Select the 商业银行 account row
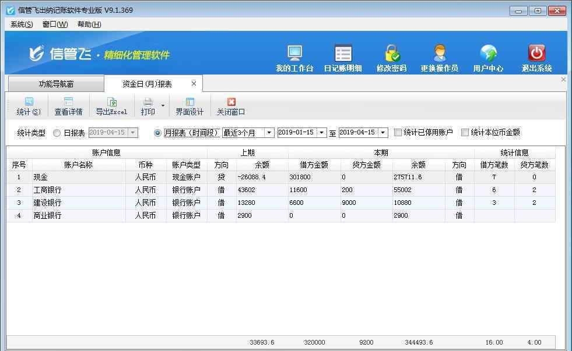 point(281,215)
